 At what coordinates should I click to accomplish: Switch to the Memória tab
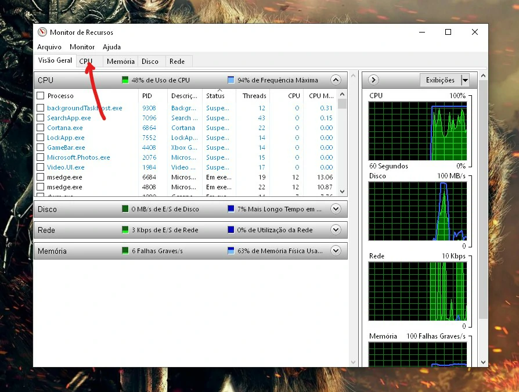point(121,61)
